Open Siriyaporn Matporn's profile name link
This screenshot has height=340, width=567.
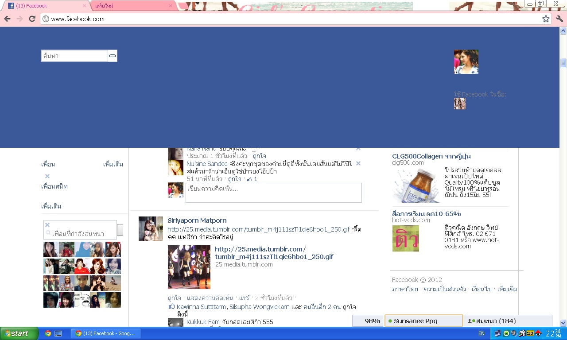click(197, 220)
